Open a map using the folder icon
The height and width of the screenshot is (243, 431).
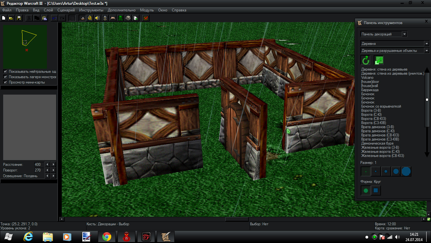[x=11, y=18]
